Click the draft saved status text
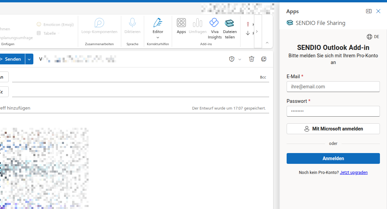The image size is (387, 209). tap(229, 108)
